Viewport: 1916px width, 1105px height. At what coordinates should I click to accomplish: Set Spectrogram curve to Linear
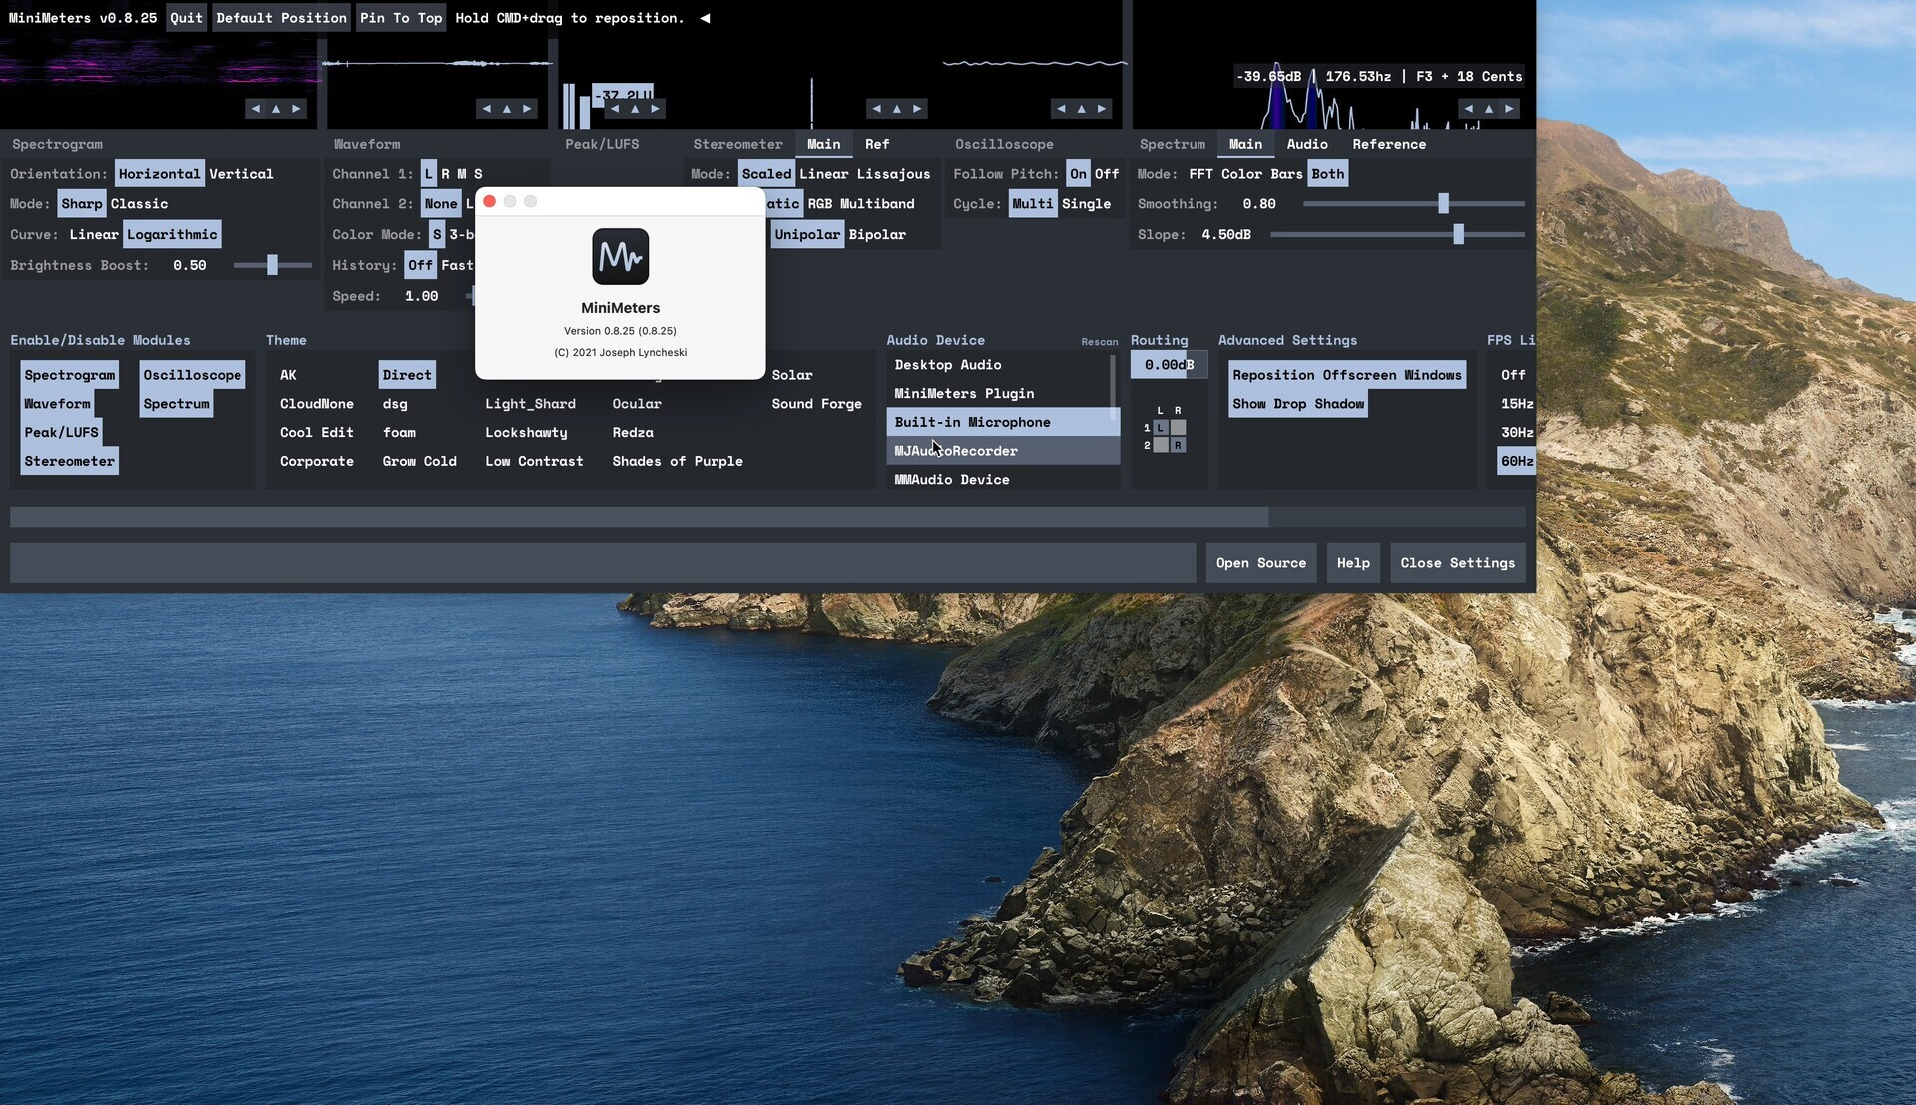pos(94,235)
